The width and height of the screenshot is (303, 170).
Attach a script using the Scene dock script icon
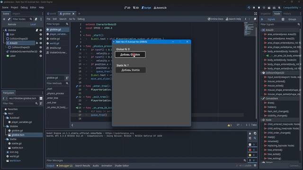coord(36,19)
